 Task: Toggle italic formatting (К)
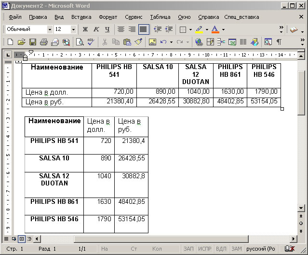coord(96,29)
